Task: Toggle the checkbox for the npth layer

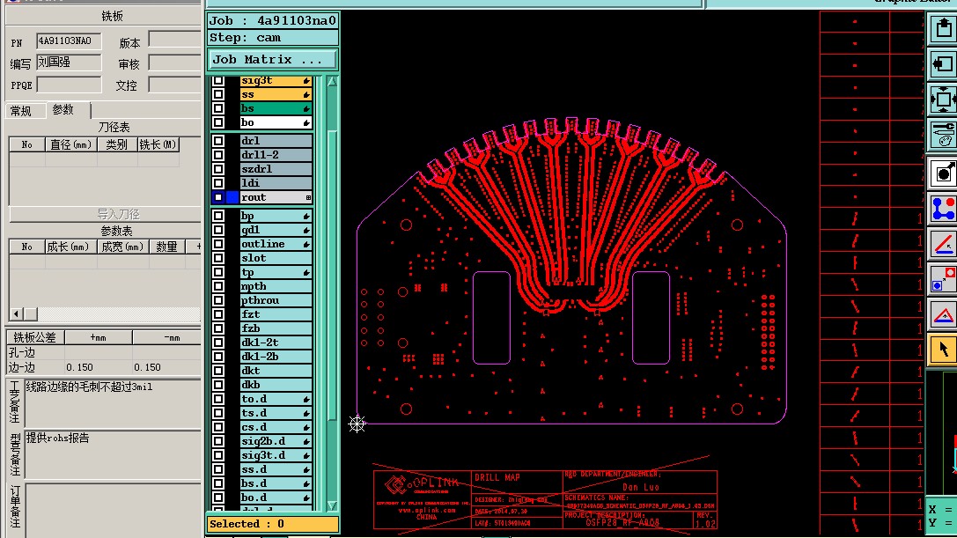Action: tap(218, 286)
